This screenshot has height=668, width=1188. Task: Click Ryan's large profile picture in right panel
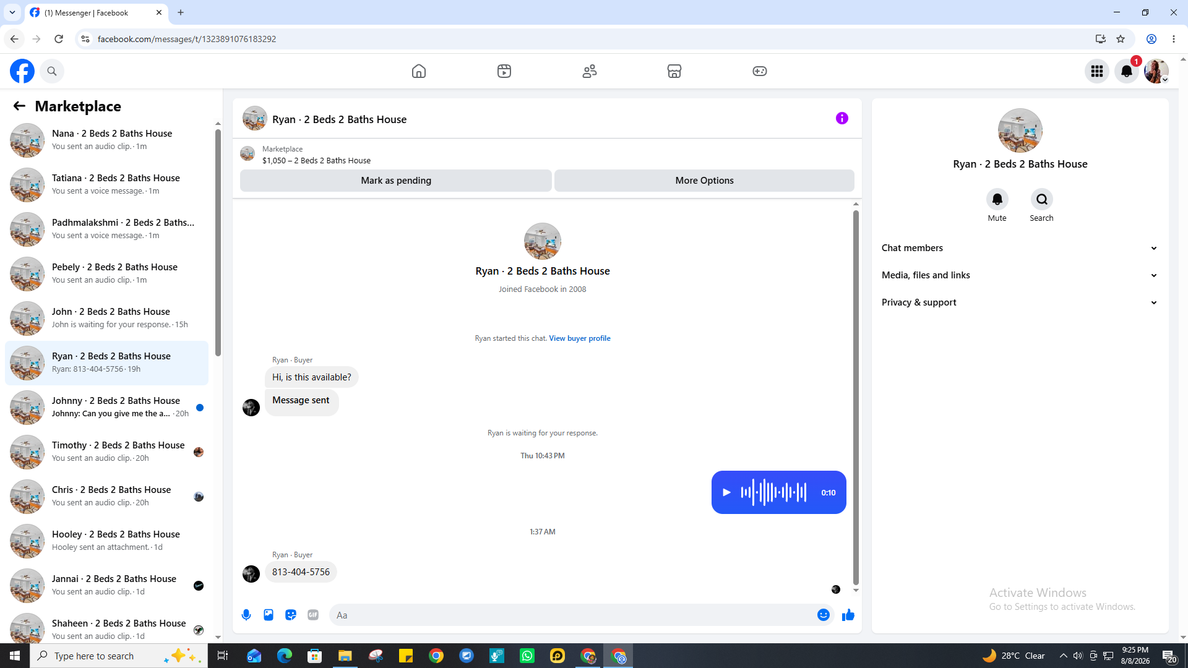pyautogui.click(x=1020, y=131)
